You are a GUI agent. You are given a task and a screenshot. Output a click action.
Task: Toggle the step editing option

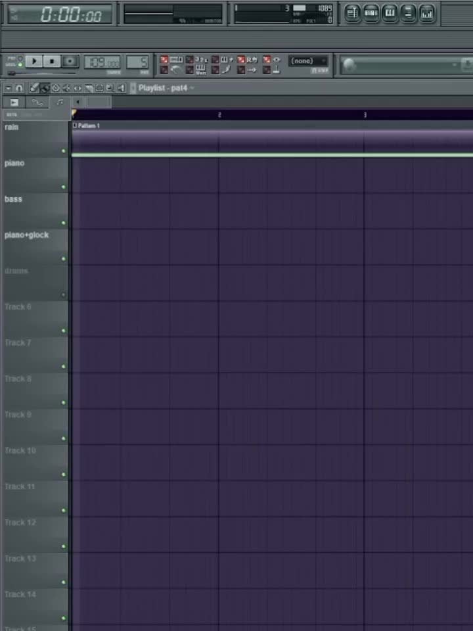point(215,70)
